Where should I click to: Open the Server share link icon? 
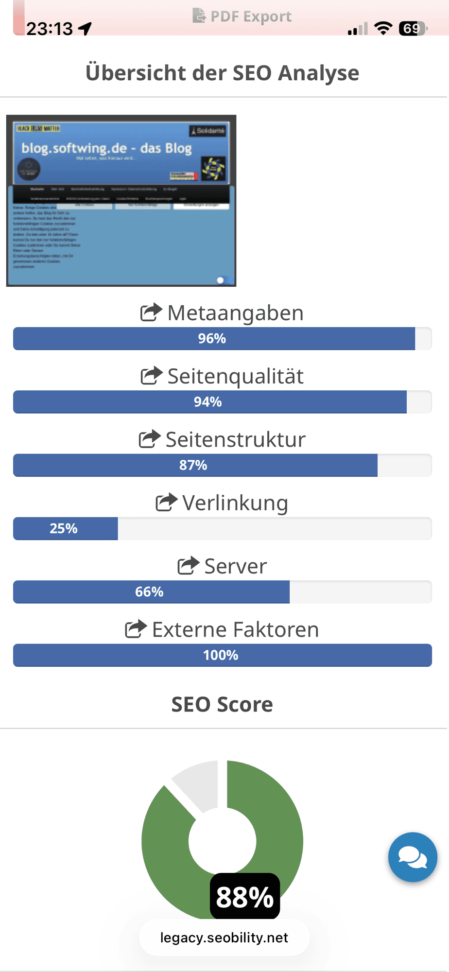pos(188,566)
